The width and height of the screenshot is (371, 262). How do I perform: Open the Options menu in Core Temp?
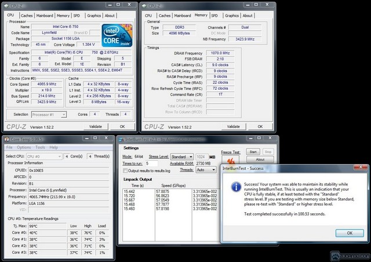[x=24, y=147]
